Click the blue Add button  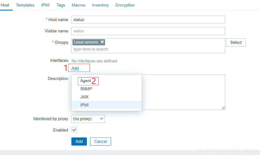[79, 141]
